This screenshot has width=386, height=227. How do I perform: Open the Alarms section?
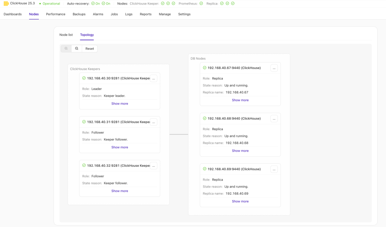98,14
